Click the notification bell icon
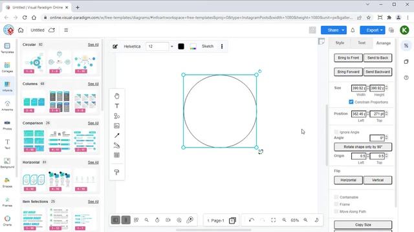This screenshot has width=414, height=232. tap(353, 30)
